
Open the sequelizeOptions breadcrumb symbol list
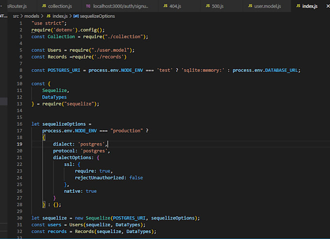click(96, 16)
